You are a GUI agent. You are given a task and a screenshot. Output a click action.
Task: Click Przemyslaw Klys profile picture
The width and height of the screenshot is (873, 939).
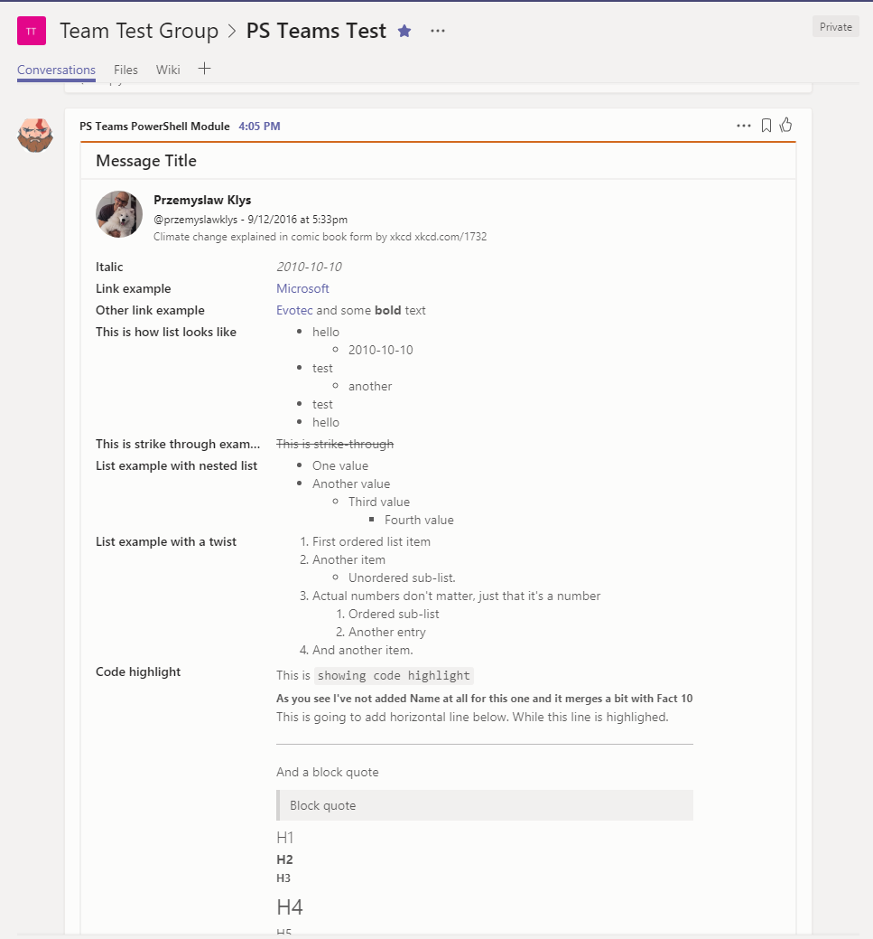(x=119, y=214)
